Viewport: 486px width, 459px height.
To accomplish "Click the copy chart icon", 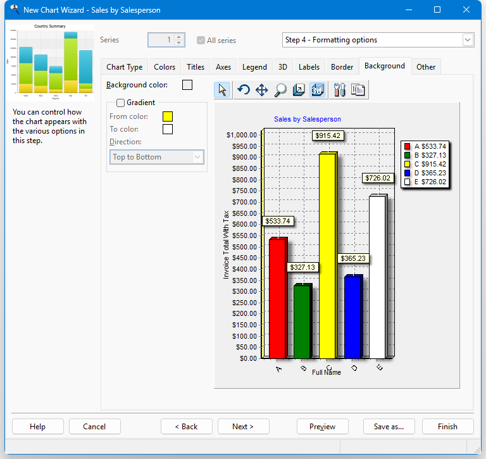I will [x=358, y=90].
